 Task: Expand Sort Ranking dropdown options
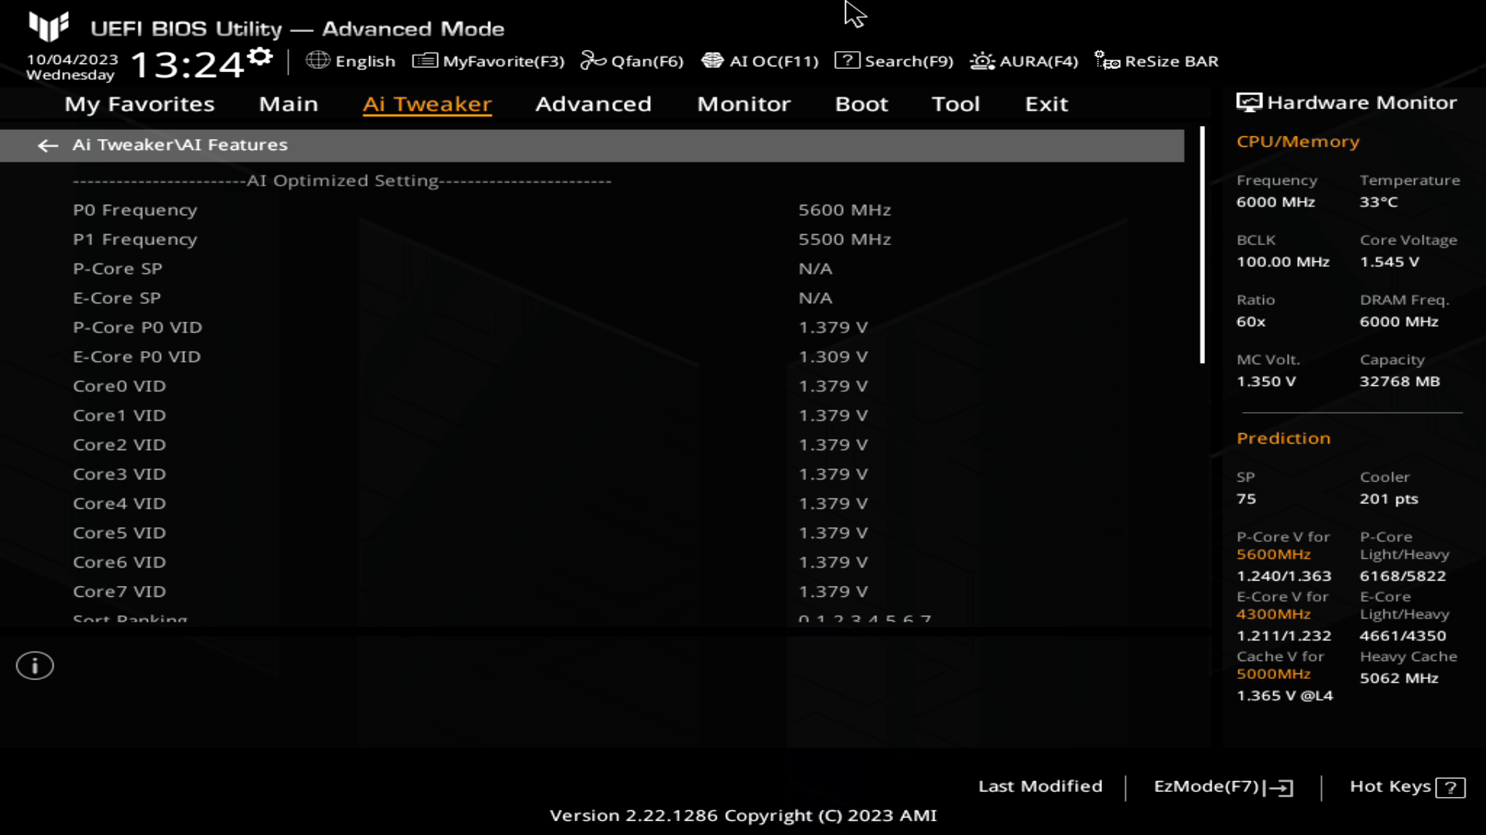pos(129,620)
